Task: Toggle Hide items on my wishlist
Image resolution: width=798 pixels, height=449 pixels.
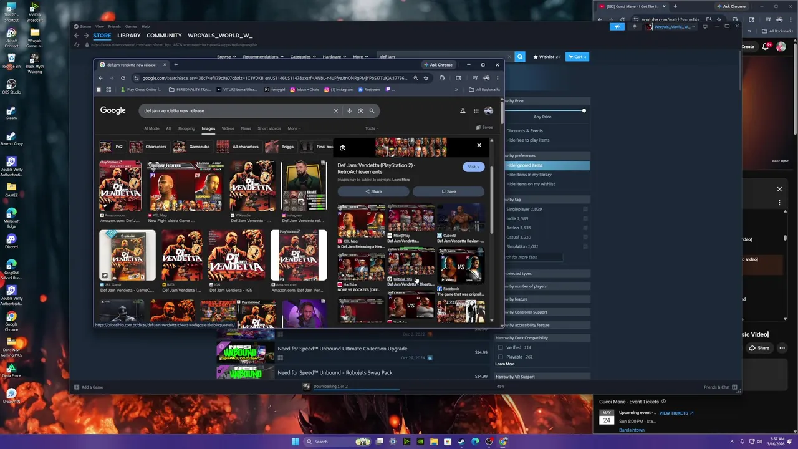Action: tap(546, 184)
